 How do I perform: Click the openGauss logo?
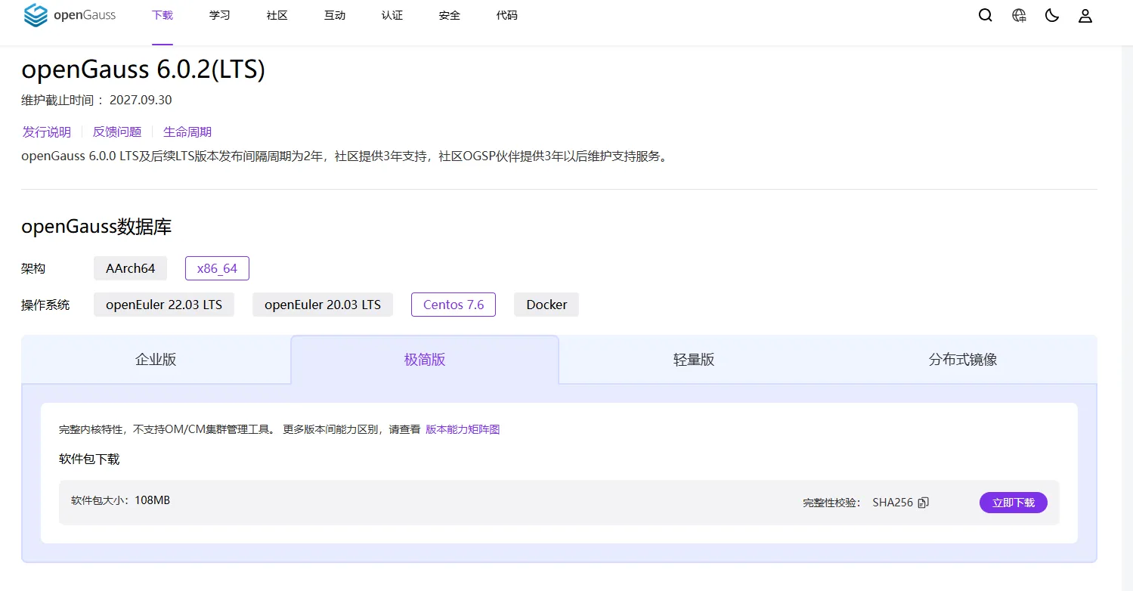tap(70, 14)
